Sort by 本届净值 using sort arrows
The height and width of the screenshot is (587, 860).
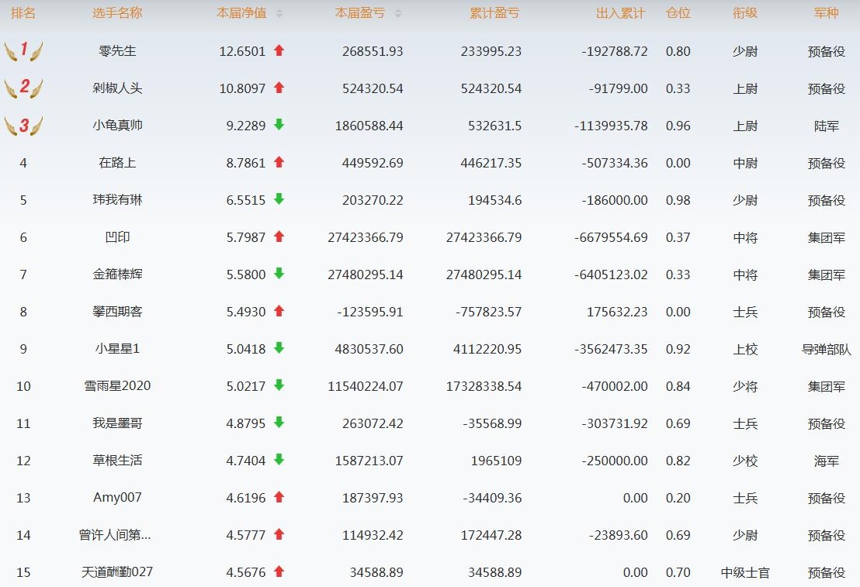click(279, 14)
